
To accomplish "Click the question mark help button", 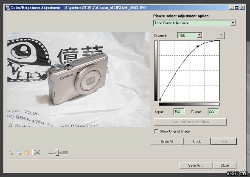I will 221,35.
